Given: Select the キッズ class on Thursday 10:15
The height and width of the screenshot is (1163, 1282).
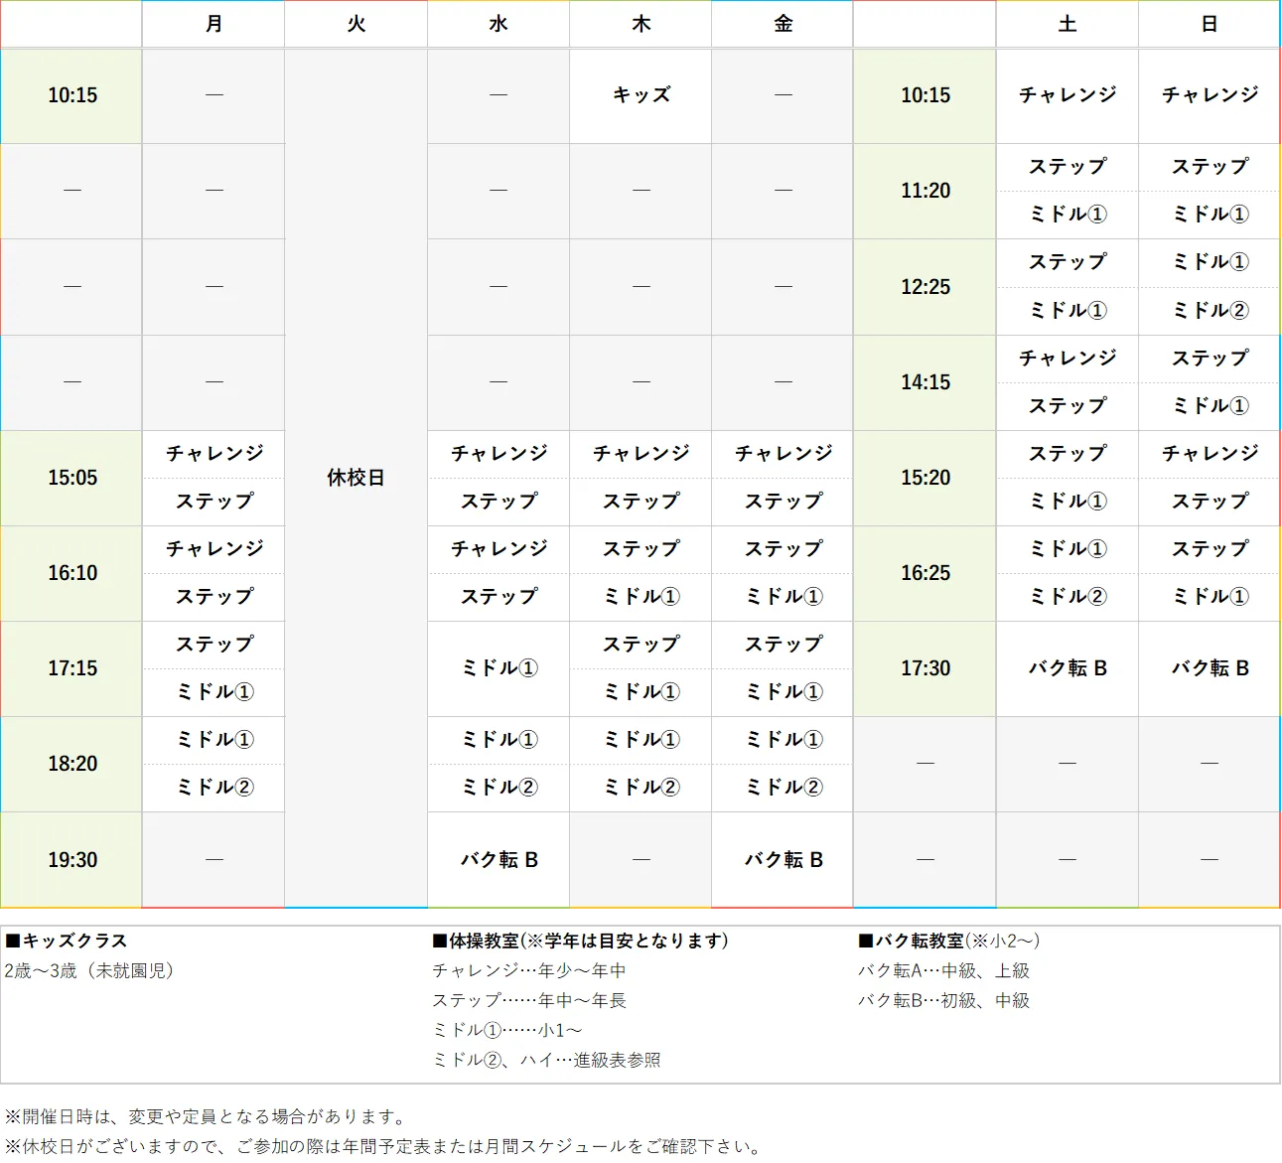Looking at the screenshot, I should pyautogui.click(x=640, y=95).
